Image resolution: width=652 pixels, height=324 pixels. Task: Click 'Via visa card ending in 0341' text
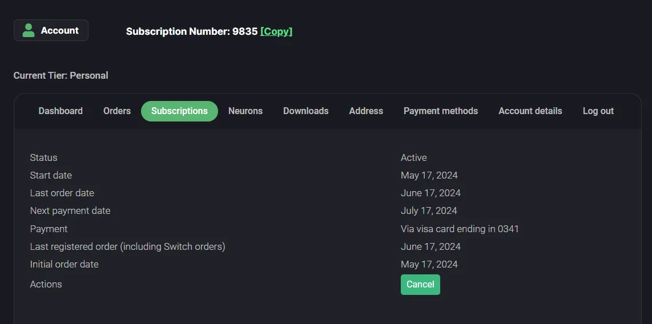pos(460,229)
